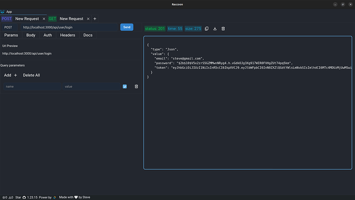Screen dimensions: 355x200
Task: Add a query parameter
Action: [x=10, y=75]
